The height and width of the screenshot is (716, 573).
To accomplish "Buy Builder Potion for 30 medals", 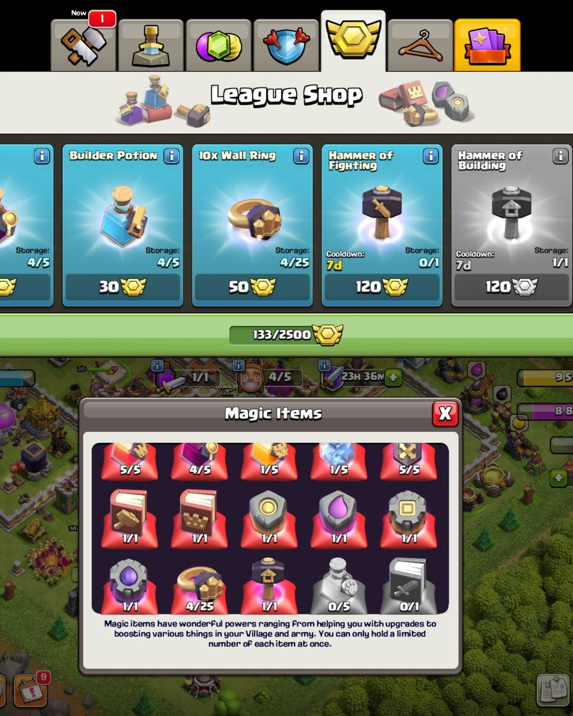I will (x=123, y=287).
